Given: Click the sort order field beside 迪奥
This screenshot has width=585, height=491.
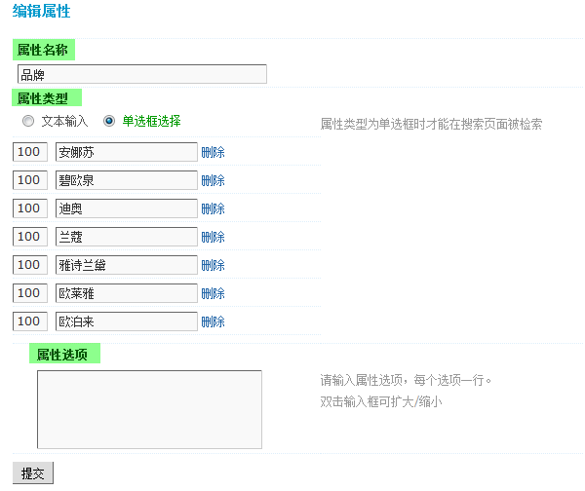Looking at the screenshot, I should point(30,208).
